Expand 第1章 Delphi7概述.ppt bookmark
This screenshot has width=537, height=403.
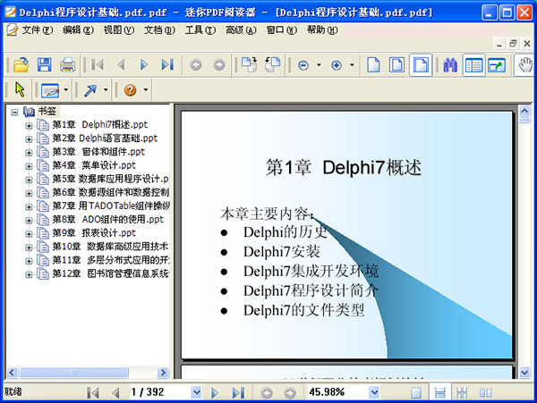click(29, 126)
